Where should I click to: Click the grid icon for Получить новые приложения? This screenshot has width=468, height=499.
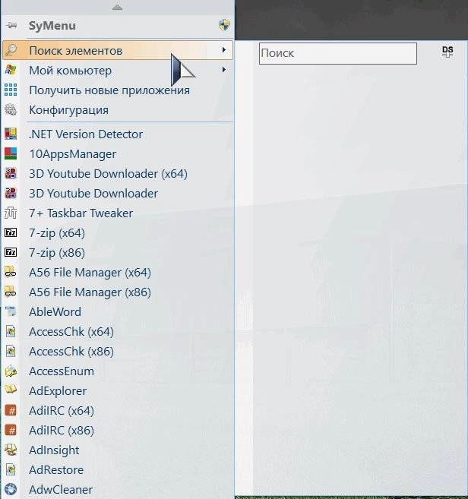11,90
